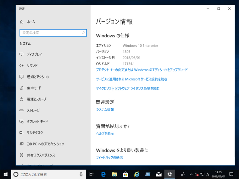
Task: Click the Cortana microphone icon
Action: tap(81, 174)
